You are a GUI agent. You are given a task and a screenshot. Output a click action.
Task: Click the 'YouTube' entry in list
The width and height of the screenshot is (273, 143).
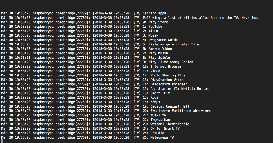point(155,27)
